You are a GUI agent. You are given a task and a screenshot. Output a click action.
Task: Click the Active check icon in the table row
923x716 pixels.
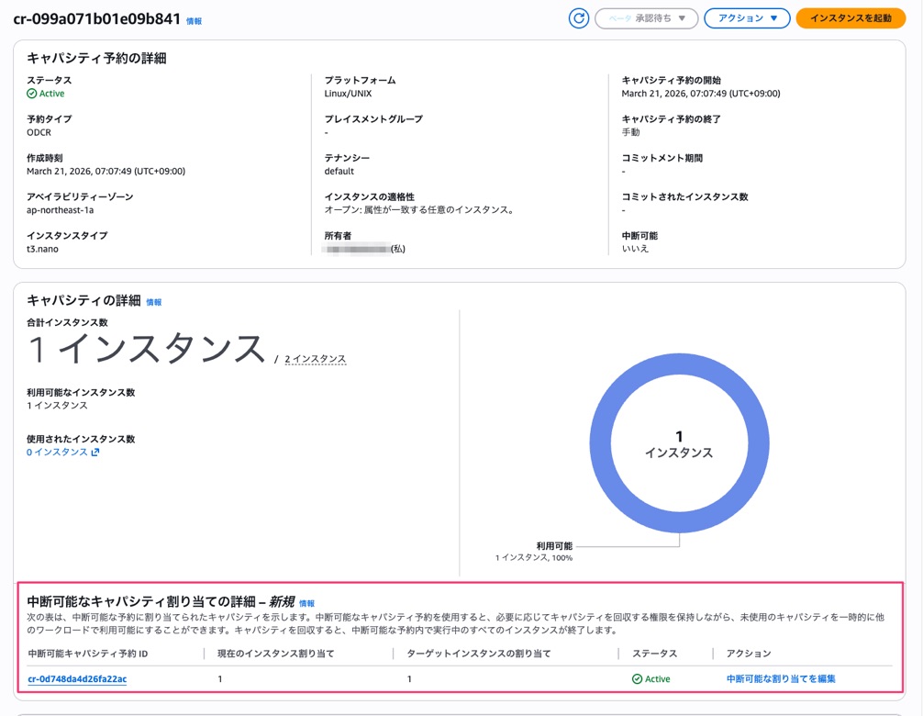click(637, 679)
